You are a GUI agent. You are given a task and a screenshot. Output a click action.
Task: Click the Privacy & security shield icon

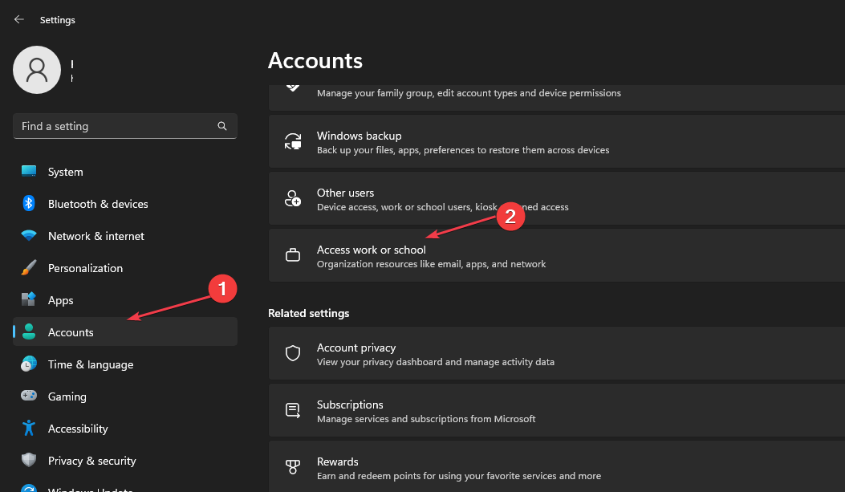(29, 460)
